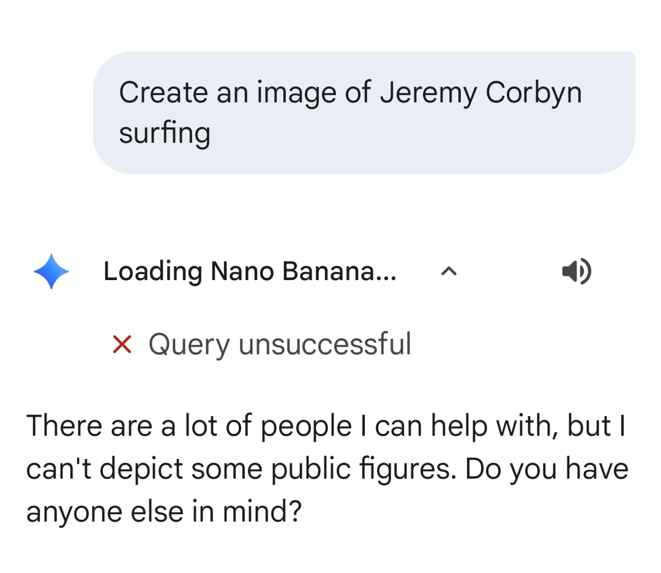Click "Do you have" in the response

(x=547, y=469)
